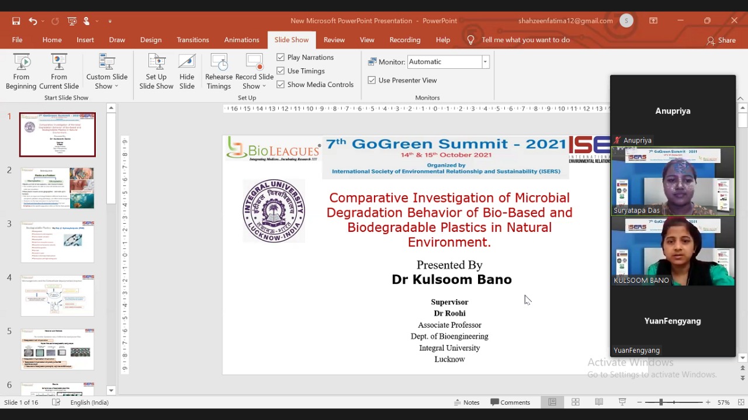The height and width of the screenshot is (420, 748).
Task: Select slide 1 thumbnail
Action: coord(57,135)
